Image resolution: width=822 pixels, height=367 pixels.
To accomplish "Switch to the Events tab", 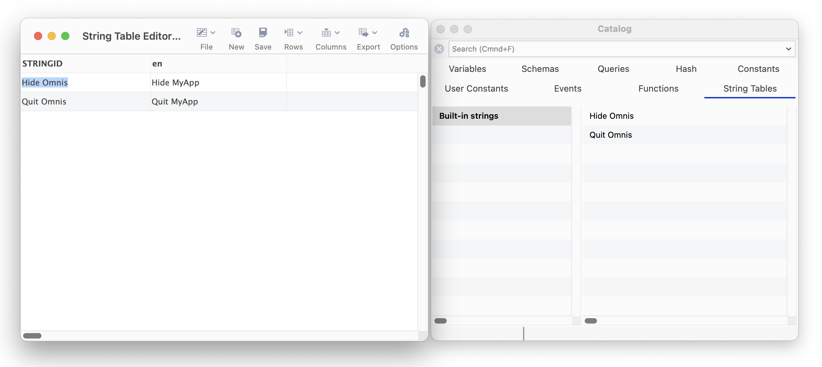I will pyautogui.click(x=568, y=89).
